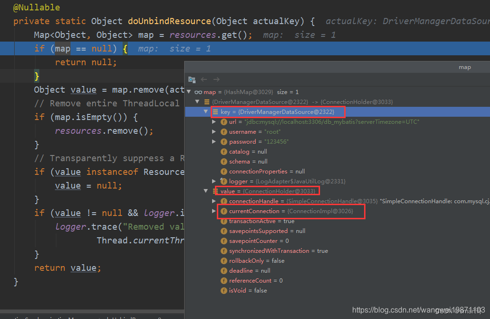Click the navigate back arrow in popup

click(204, 79)
